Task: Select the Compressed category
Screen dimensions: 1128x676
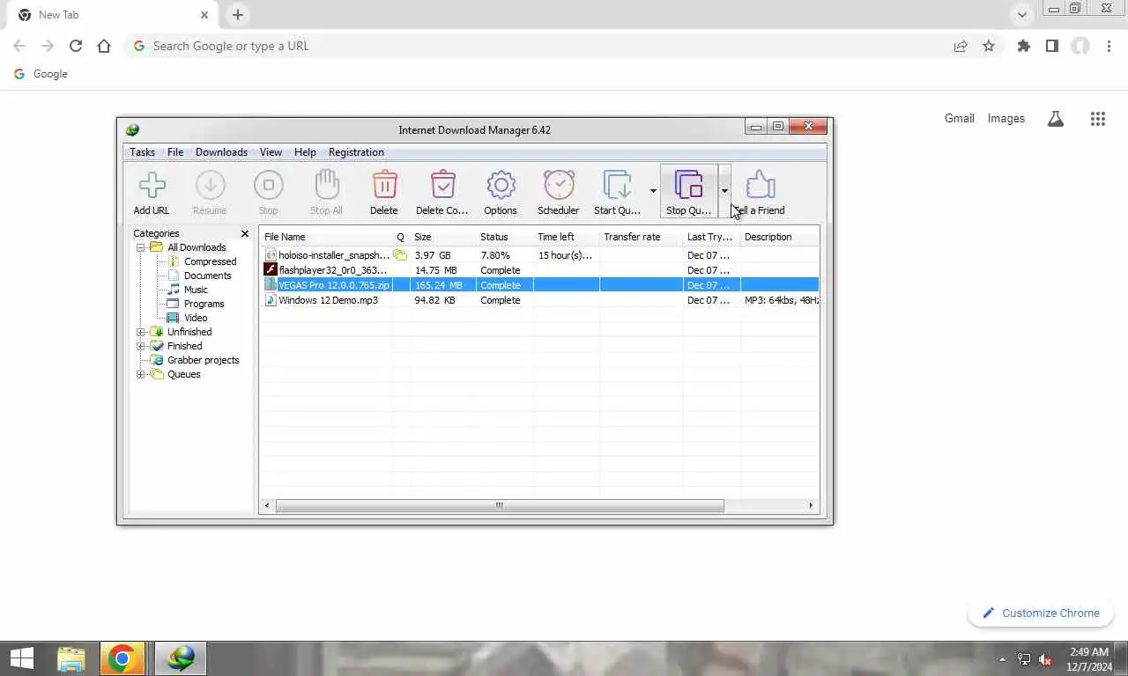Action: [x=210, y=261]
